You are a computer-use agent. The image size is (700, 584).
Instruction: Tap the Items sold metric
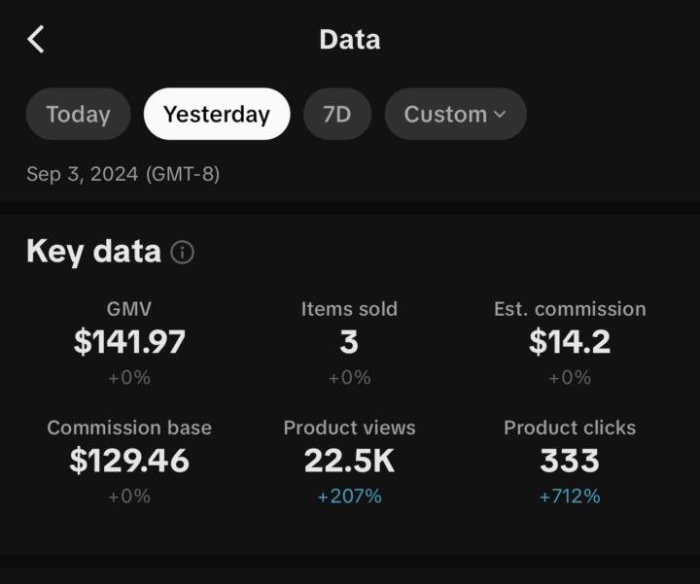tap(349, 340)
